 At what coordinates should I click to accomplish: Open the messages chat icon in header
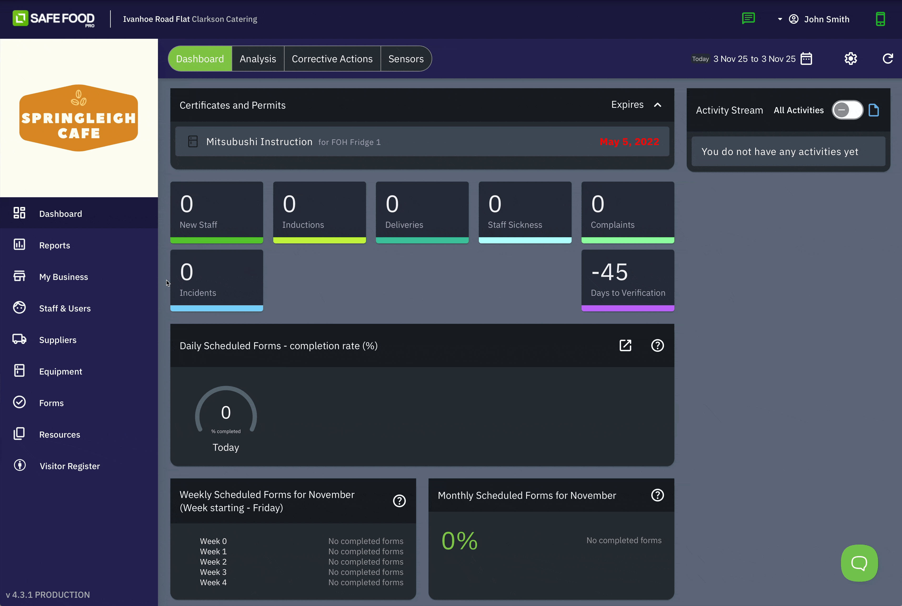(749, 19)
